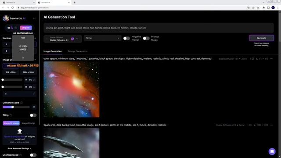Click the Stable Diffusion model badge icon
The image size is (281, 158).
(x=72, y=39)
